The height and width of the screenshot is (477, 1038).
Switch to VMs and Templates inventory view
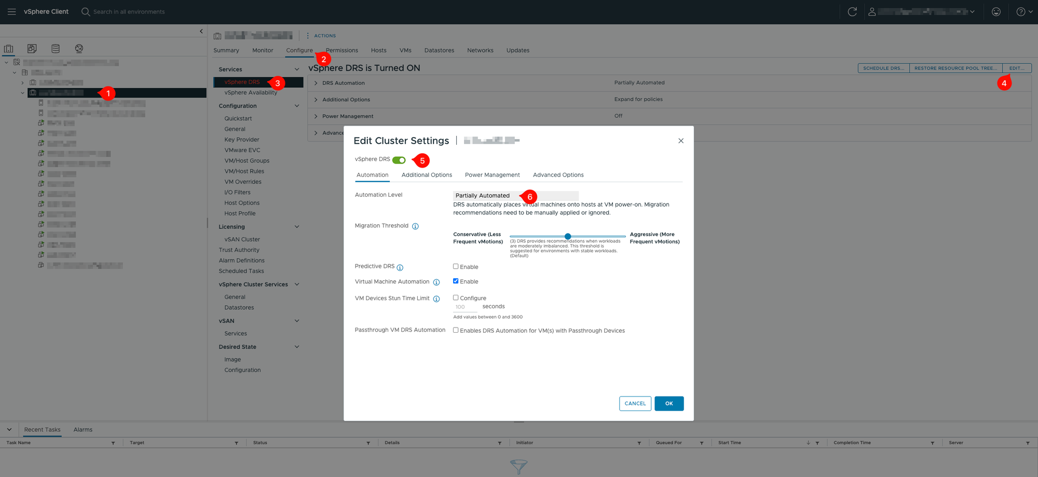[32, 48]
